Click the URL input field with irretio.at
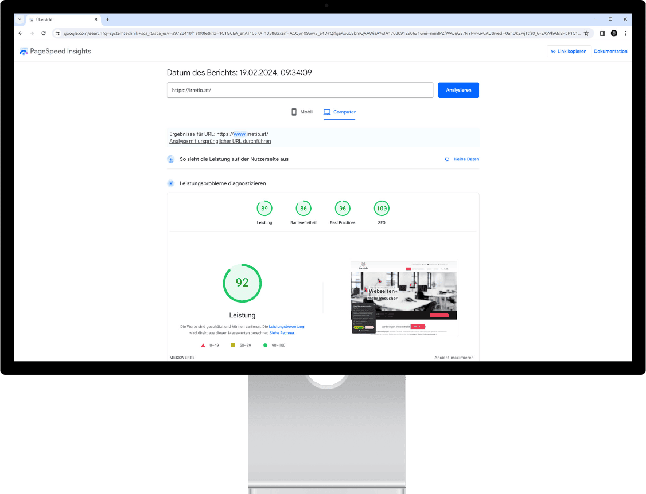 (x=300, y=90)
